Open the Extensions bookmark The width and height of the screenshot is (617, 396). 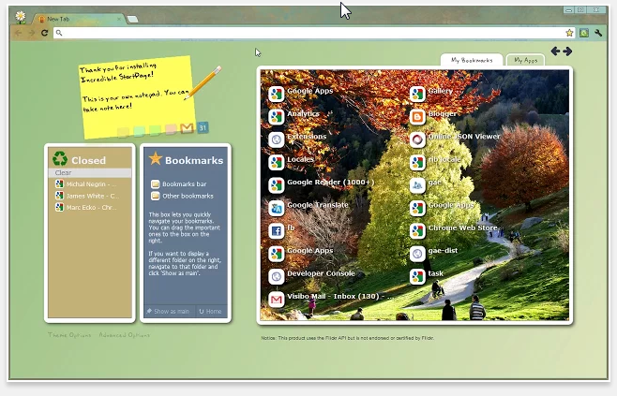click(297, 139)
